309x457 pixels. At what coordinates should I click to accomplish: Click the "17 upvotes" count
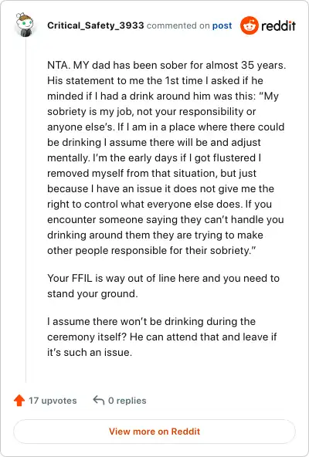(x=53, y=401)
